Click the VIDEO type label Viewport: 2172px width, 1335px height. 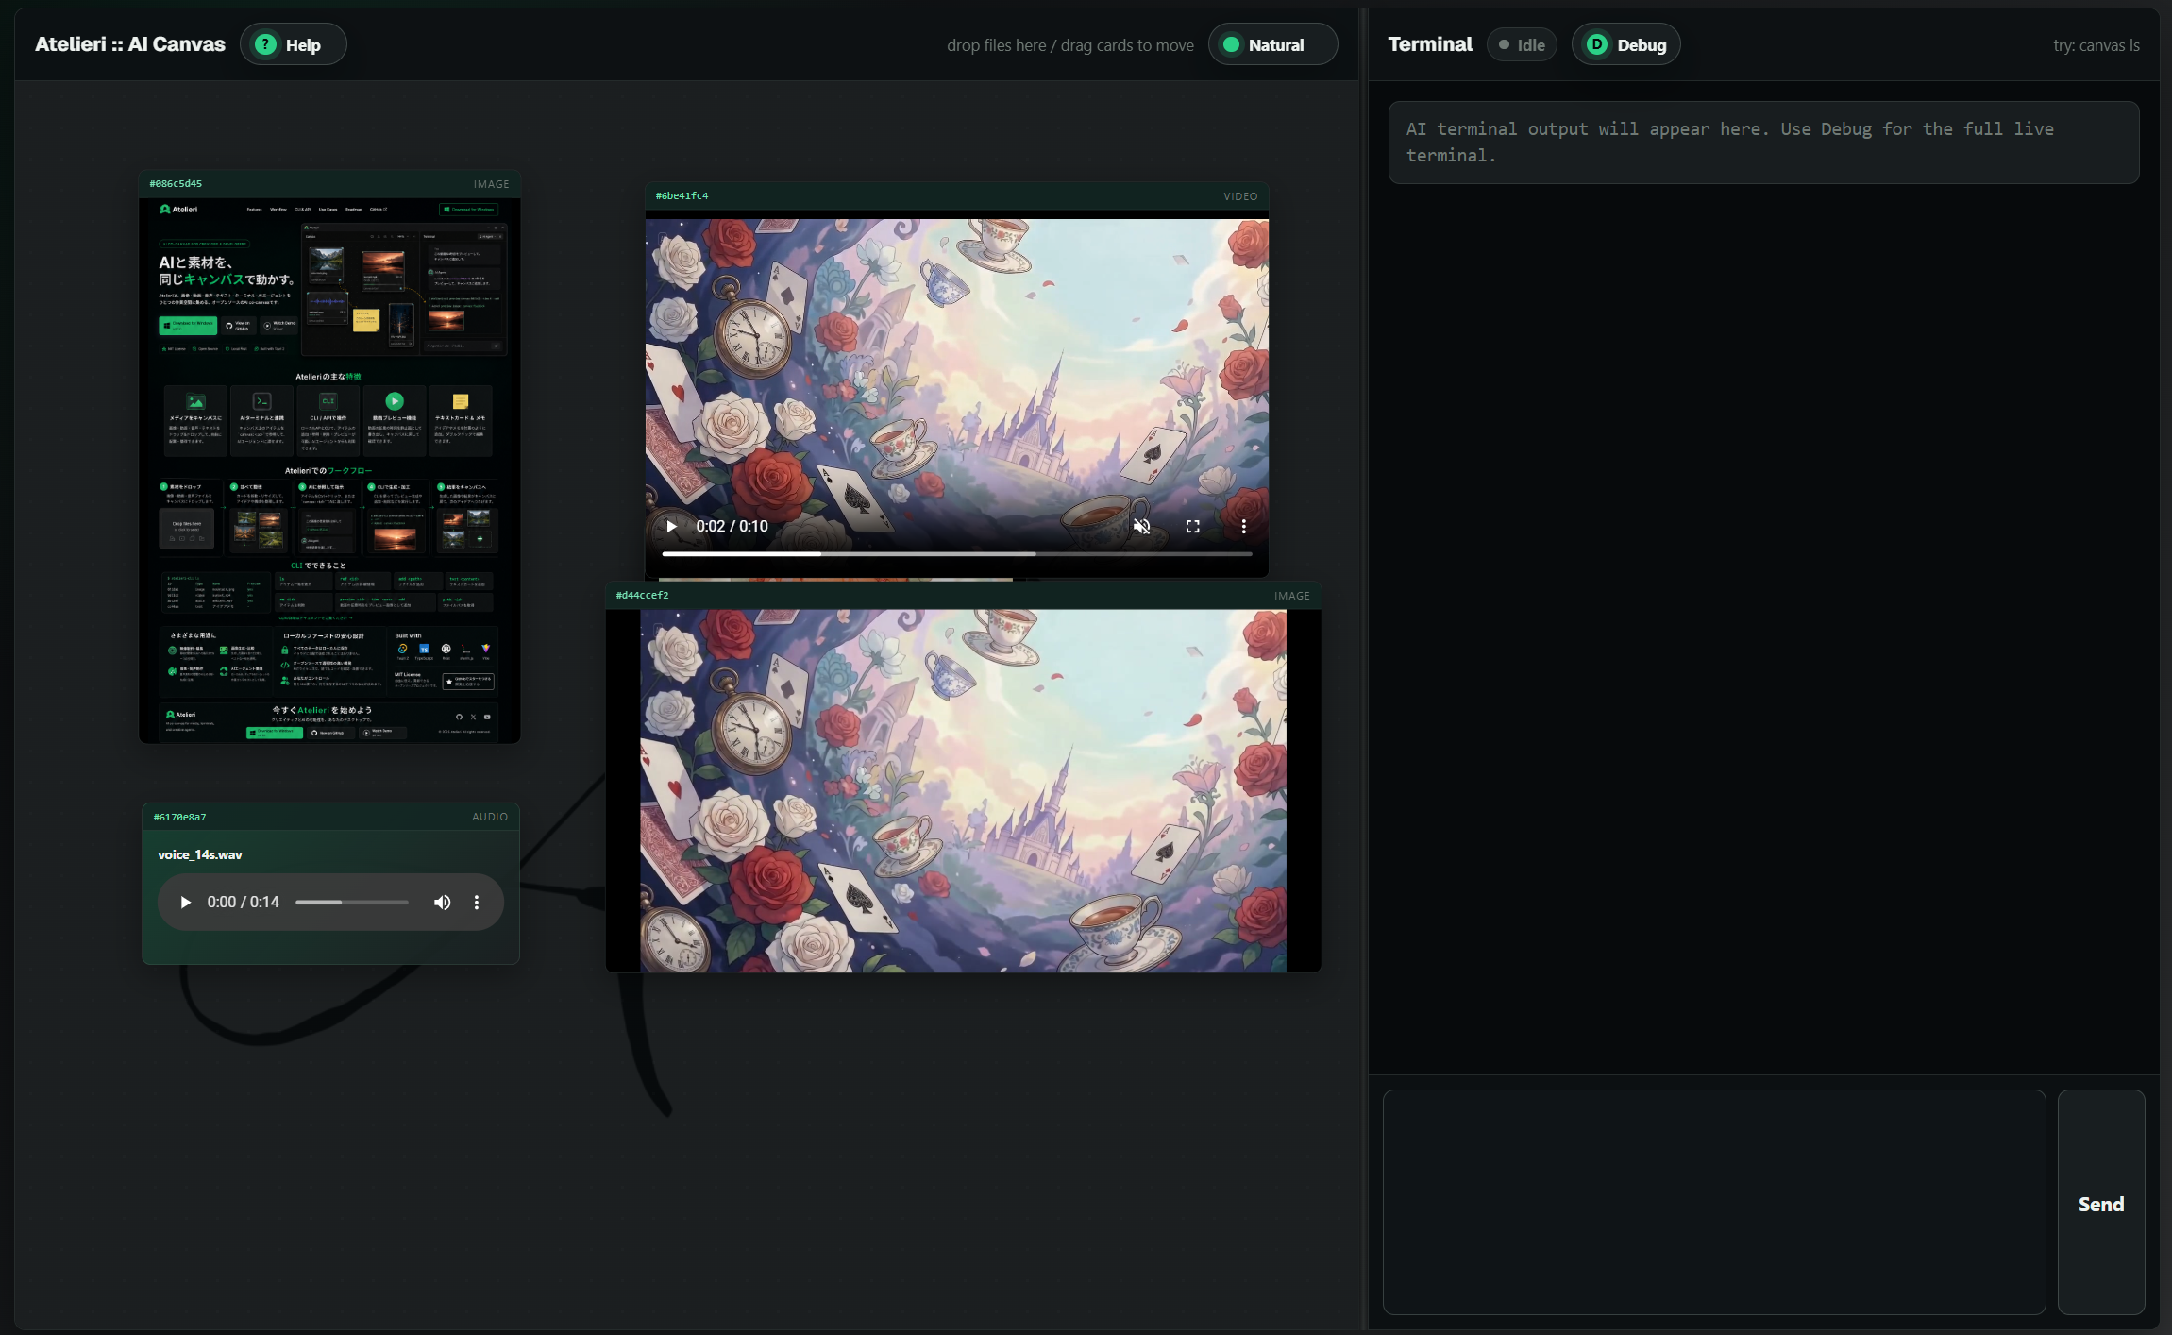click(x=1240, y=196)
